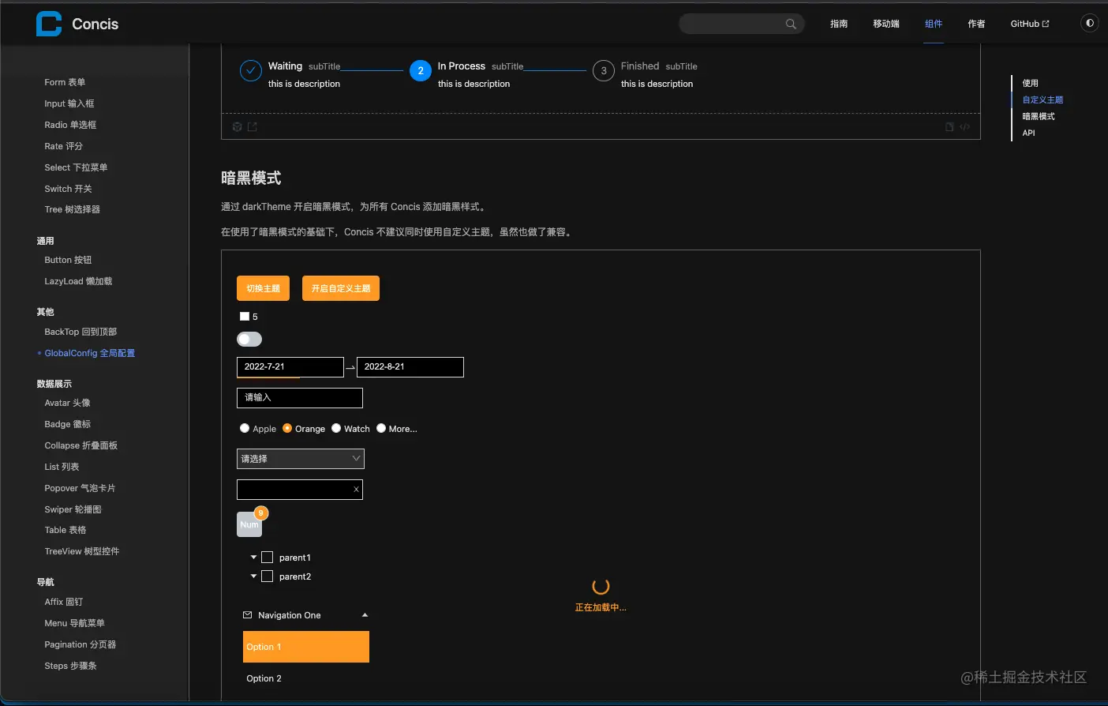1108x706 pixels.
Task: Check the parent1 tree checkbox
Action: click(267, 558)
